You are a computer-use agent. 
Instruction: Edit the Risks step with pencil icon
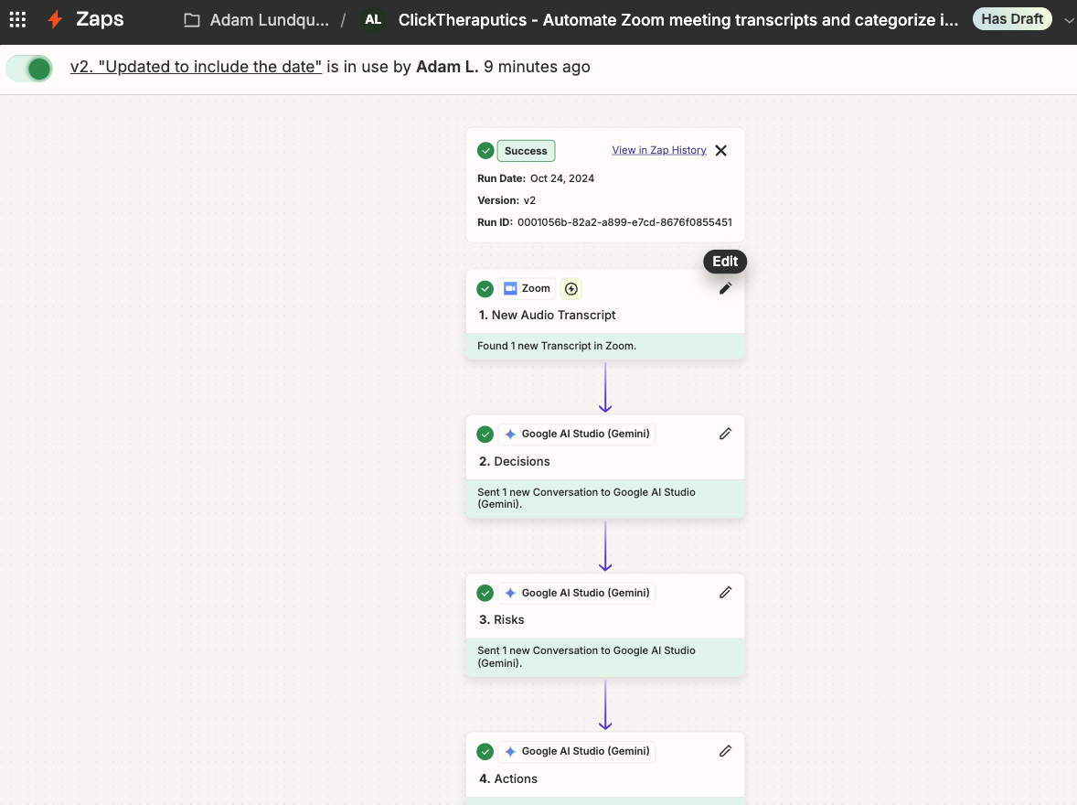point(725,592)
